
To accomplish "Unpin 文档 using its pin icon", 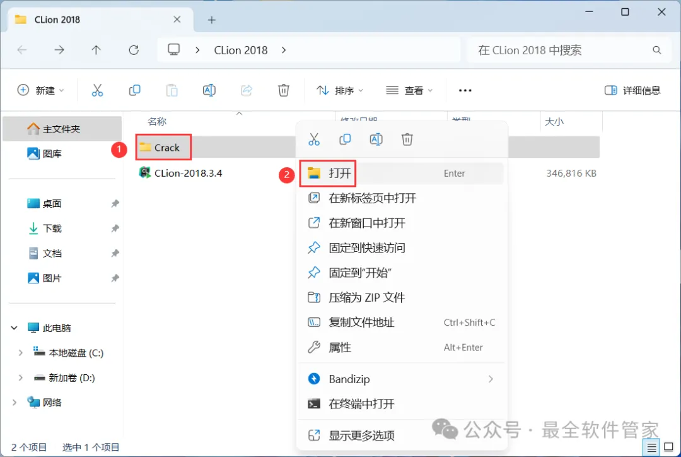I will click(x=115, y=253).
